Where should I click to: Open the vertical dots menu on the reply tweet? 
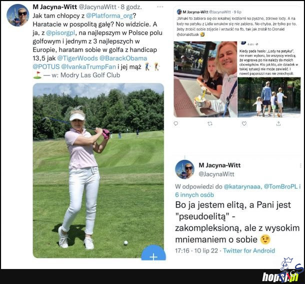(300, 165)
